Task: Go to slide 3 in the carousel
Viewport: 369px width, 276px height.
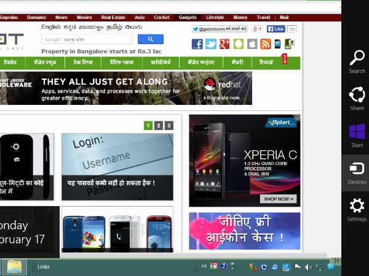Action: [x=169, y=126]
